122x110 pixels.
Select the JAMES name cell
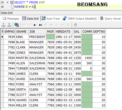(x=22, y=74)
